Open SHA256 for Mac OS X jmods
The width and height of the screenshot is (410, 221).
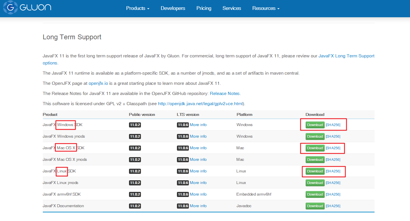333,160
